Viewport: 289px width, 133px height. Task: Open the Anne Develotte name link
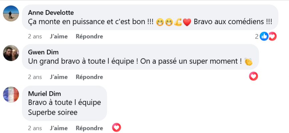pyautogui.click(x=51, y=13)
